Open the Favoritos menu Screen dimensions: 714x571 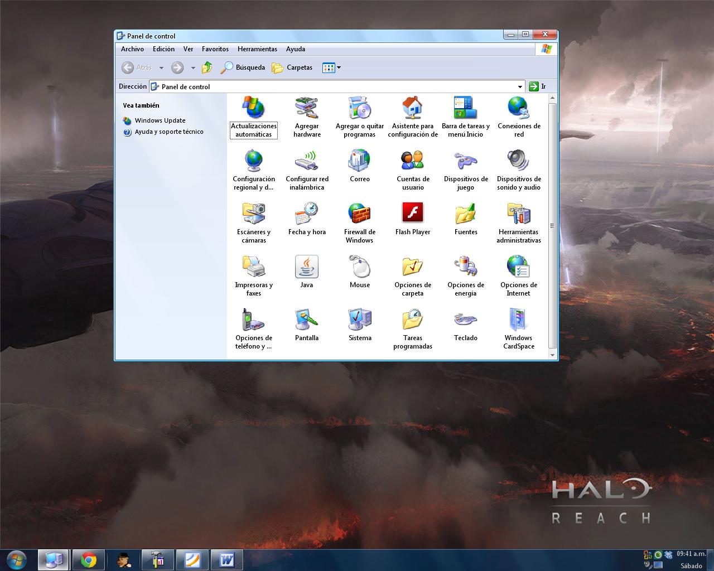click(215, 49)
